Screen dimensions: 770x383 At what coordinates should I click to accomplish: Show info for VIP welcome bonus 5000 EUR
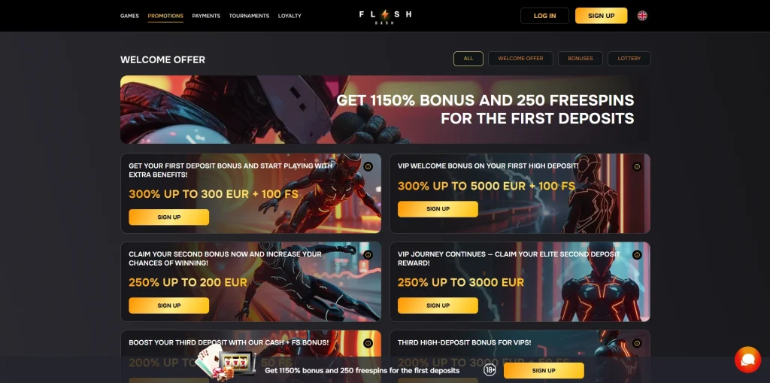(637, 167)
